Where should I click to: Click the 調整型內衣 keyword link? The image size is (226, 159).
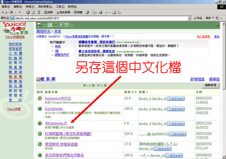pyautogui.click(x=62, y=55)
